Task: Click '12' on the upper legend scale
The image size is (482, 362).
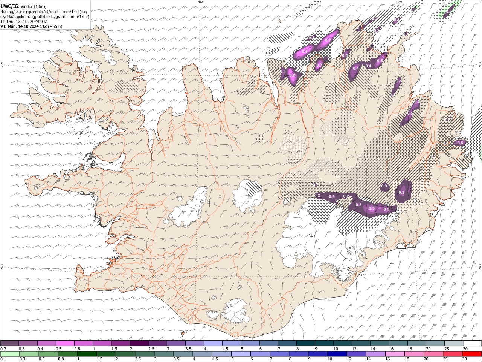Action: (354, 349)
